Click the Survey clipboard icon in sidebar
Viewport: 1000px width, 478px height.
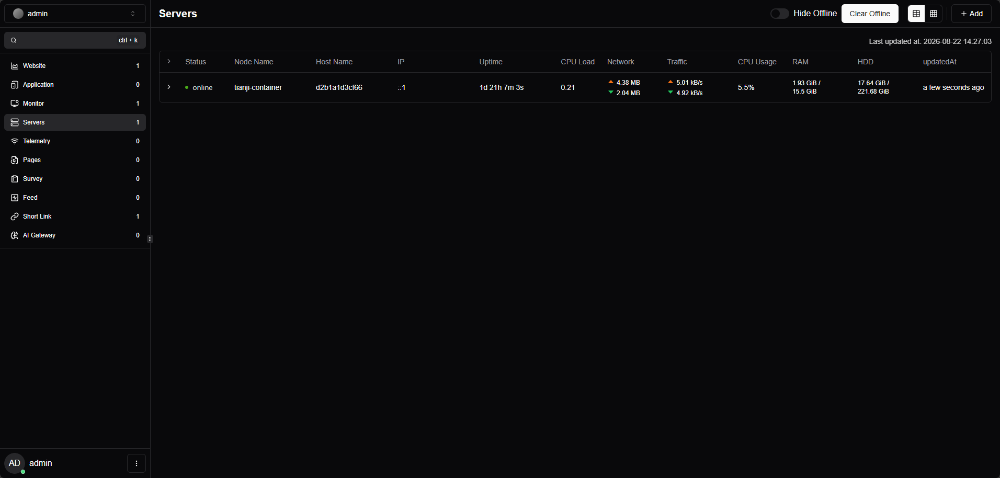15,179
